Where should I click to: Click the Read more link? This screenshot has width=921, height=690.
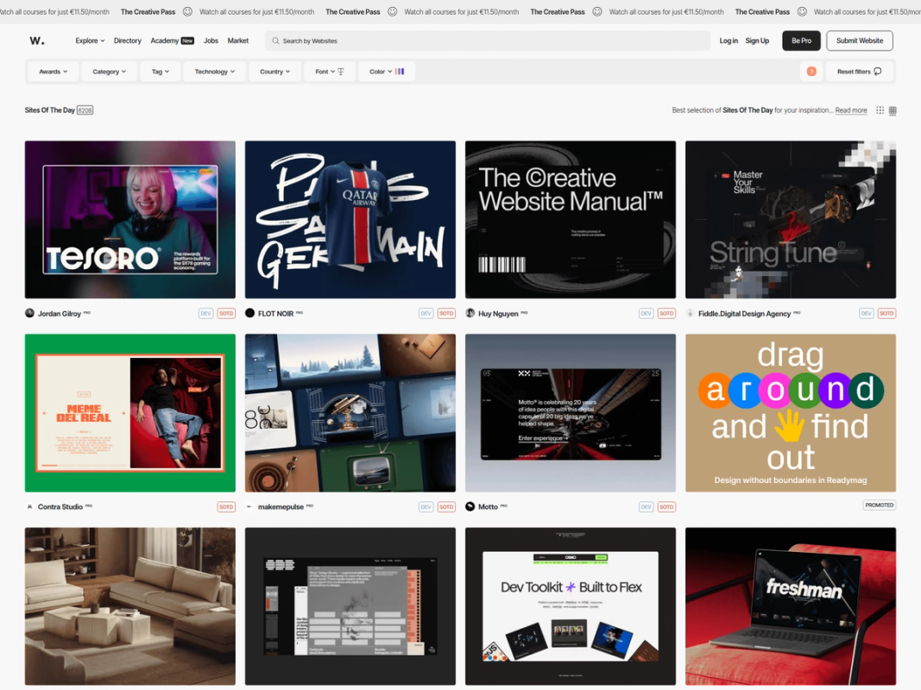click(x=851, y=110)
